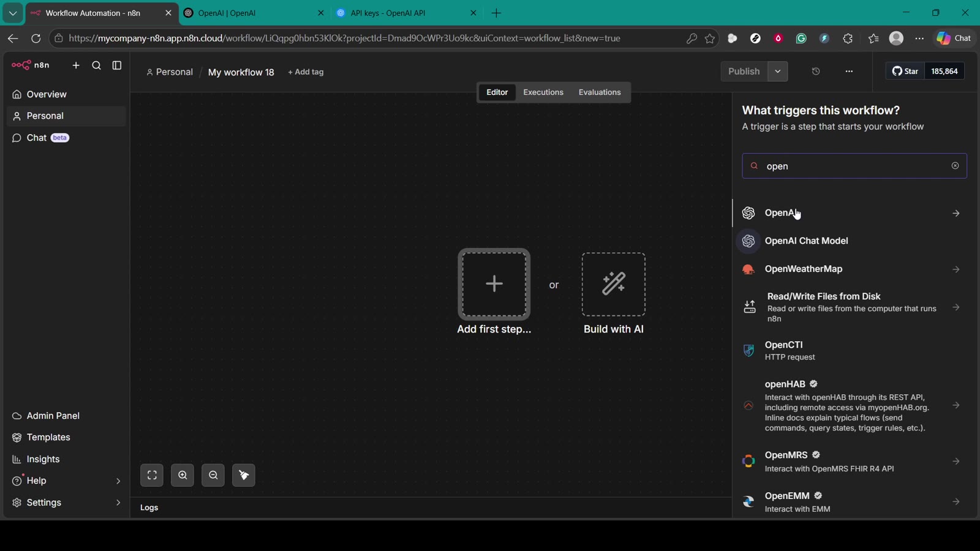Image resolution: width=980 pixels, height=551 pixels.
Task: Reload the browser page
Action: tap(36, 39)
